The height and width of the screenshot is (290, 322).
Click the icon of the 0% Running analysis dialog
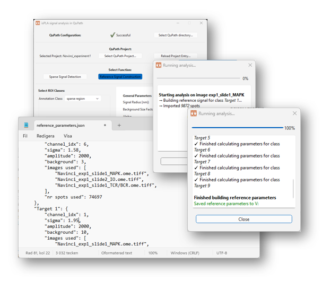[158, 65]
